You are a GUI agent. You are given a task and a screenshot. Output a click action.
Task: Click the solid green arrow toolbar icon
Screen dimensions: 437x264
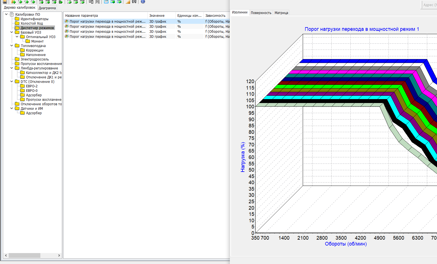click(61, 2)
